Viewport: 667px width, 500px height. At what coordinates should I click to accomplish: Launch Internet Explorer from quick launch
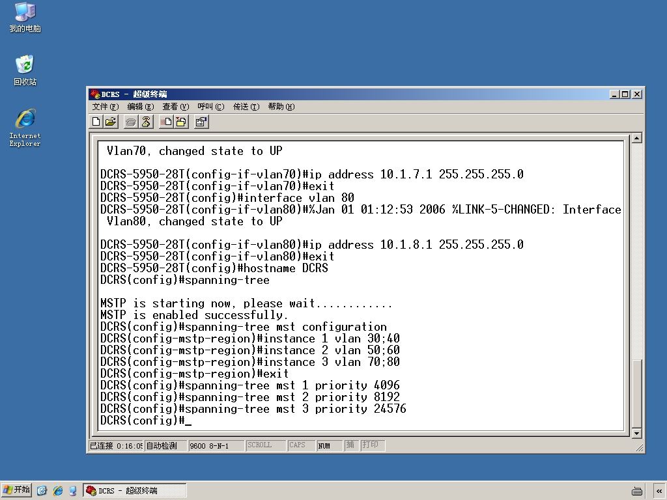pos(58,491)
